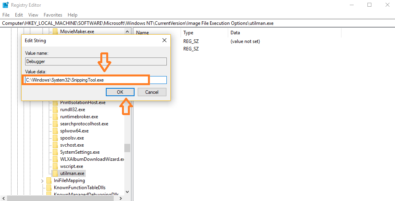Select the svchost.exe folder icon
The width and height of the screenshot is (395, 201).
click(x=55, y=145)
